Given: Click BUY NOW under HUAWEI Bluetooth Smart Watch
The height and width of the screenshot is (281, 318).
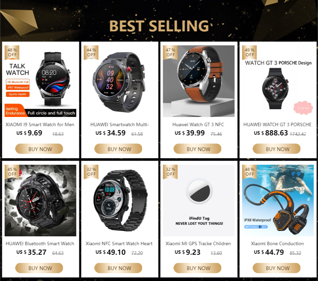Looking at the screenshot, I should pyautogui.click(x=39, y=268).
